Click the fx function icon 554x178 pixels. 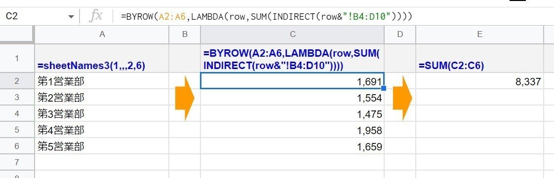(x=96, y=16)
